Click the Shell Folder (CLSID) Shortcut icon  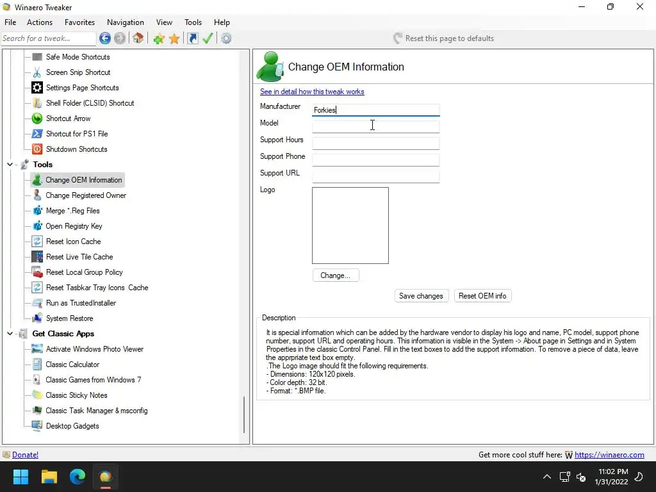[37, 103]
